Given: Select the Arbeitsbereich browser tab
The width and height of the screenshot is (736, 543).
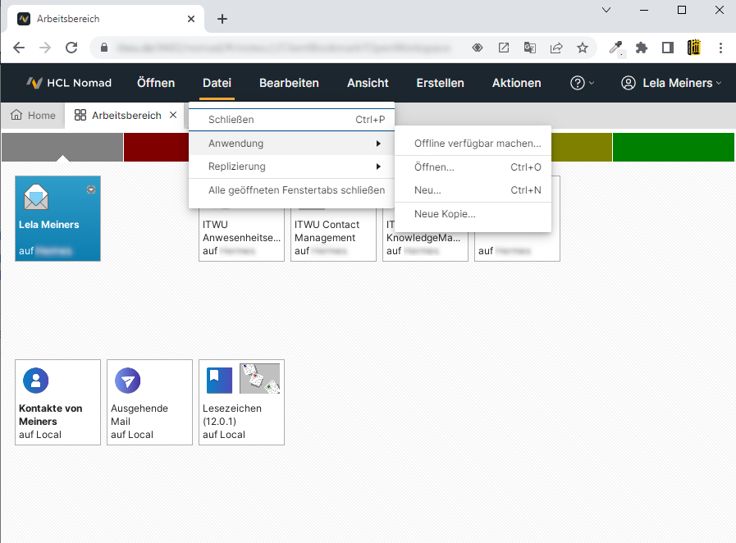Looking at the screenshot, I should tap(107, 19).
